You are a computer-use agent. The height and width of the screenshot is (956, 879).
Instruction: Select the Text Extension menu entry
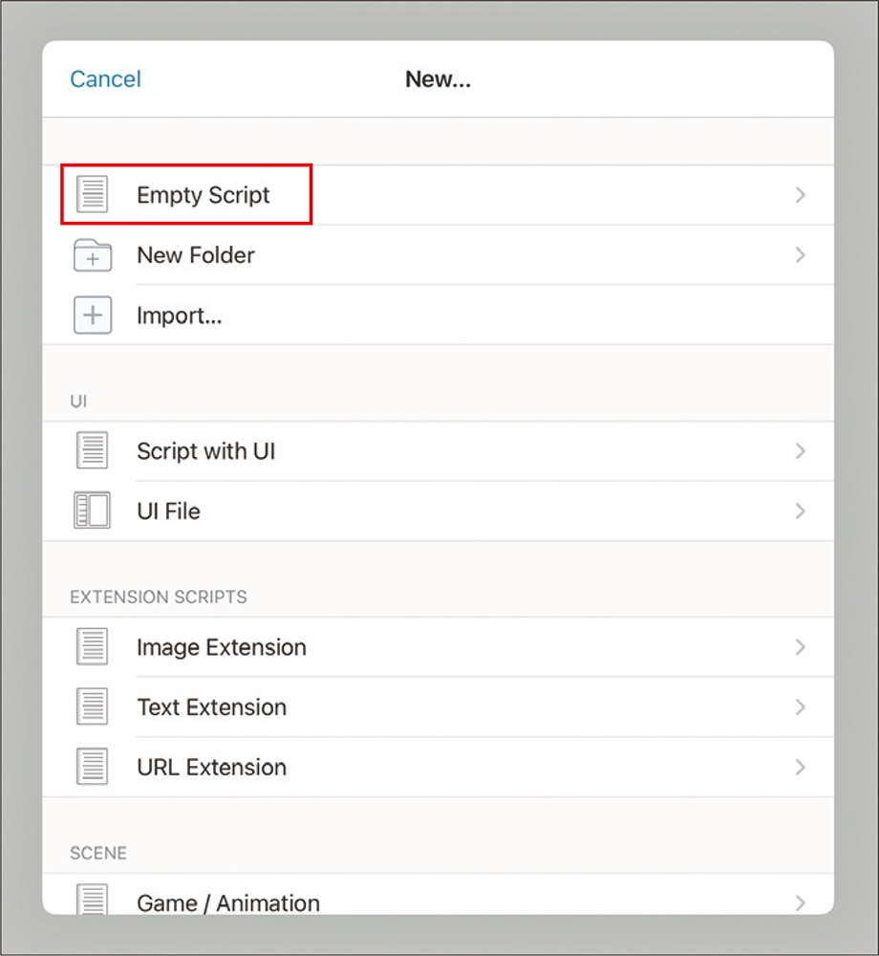[211, 707]
